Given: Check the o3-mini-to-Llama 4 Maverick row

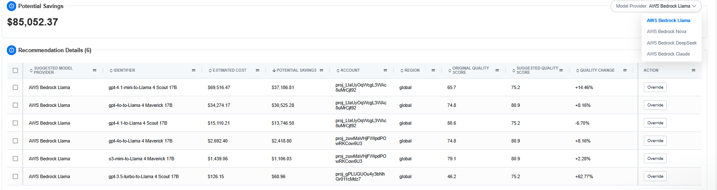Looking at the screenshot, I should [x=15, y=159].
